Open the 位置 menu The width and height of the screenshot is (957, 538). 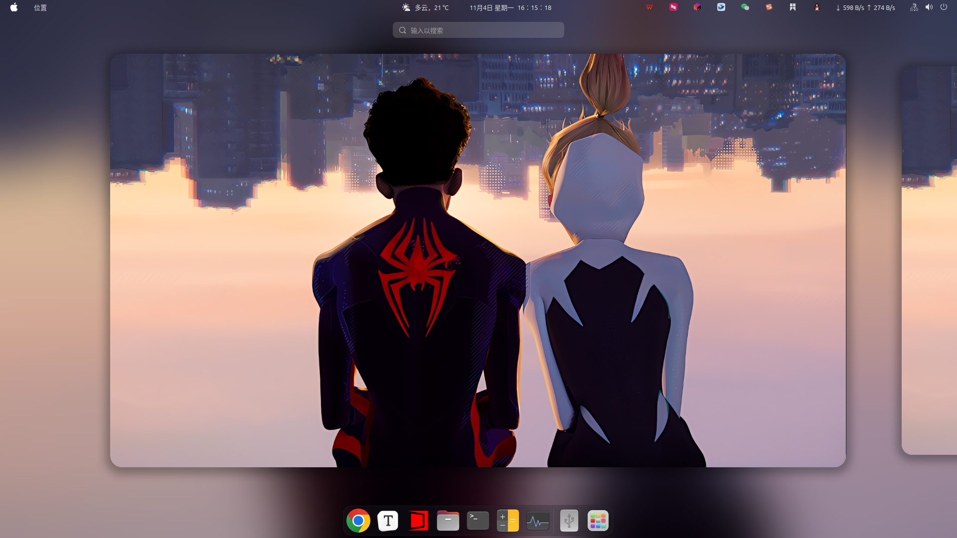coord(40,7)
